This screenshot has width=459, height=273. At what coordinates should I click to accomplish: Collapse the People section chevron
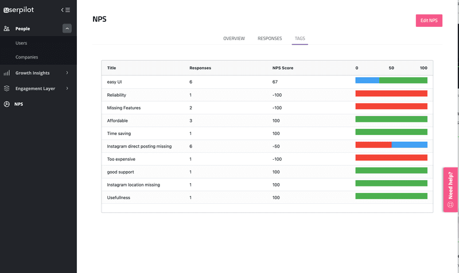67,29
